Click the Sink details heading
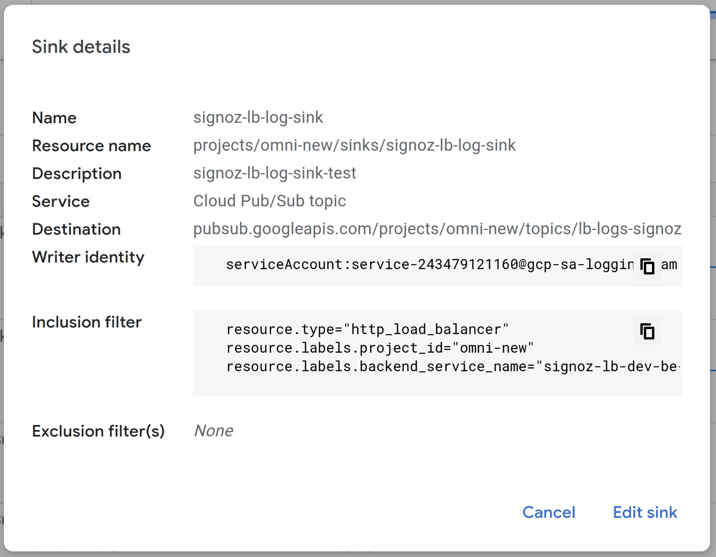This screenshot has height=557, width=716. [x=81, y=47]
